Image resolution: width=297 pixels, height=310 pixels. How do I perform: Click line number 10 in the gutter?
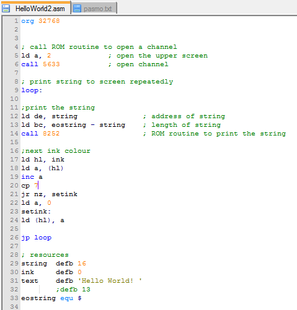pyautogui.click(x=14, y=99)
